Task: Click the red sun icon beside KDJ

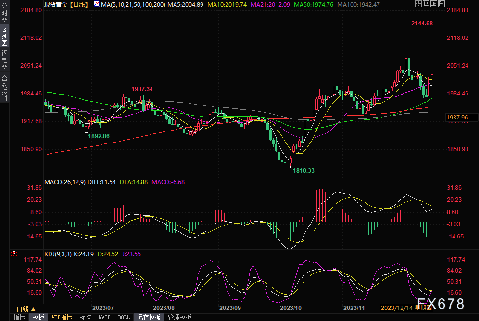Action: [13, 253]
